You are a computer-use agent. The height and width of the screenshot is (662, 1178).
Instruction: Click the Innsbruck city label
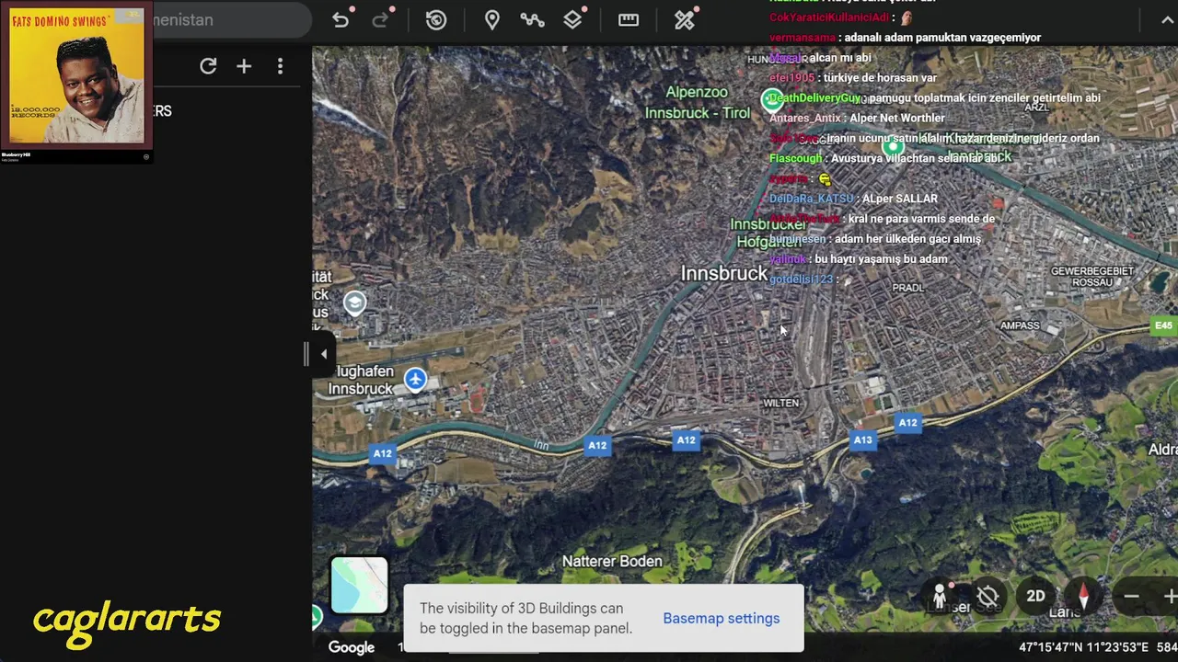pyautogui.click(x=723, y=274)
